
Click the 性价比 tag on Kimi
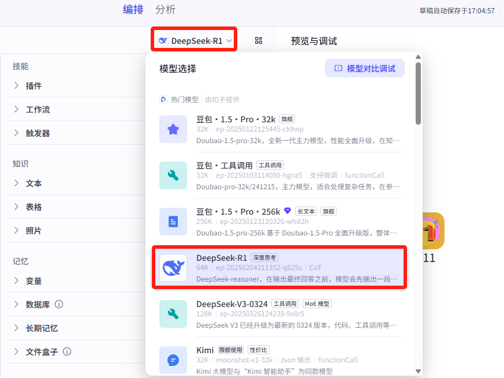259,350
